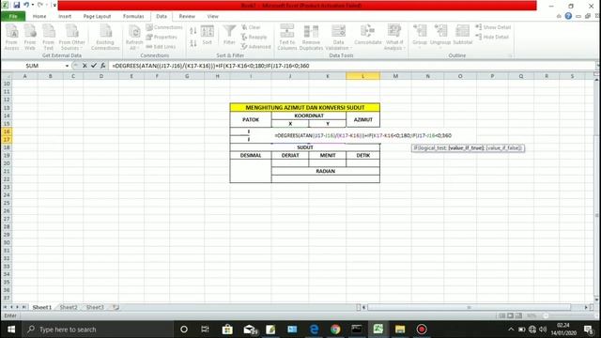
Task: Switch to Page Layout tab
Action: (x=97, y=16)
